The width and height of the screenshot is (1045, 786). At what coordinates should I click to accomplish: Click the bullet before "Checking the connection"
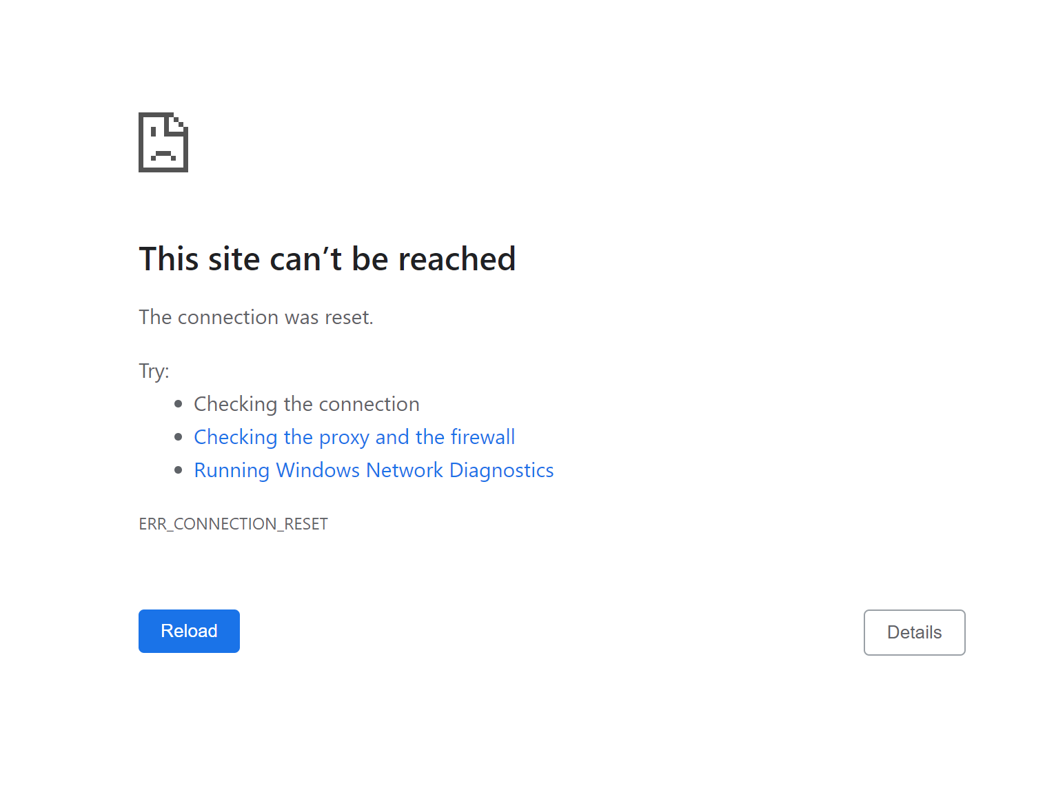pyautogui.click(x=179, y=404)
